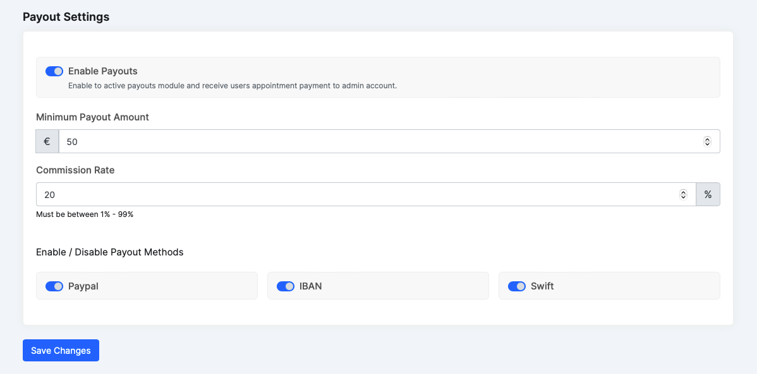Click the Paypal label text
Viewport: 757px width, 374px height.
tap(83, 286)
